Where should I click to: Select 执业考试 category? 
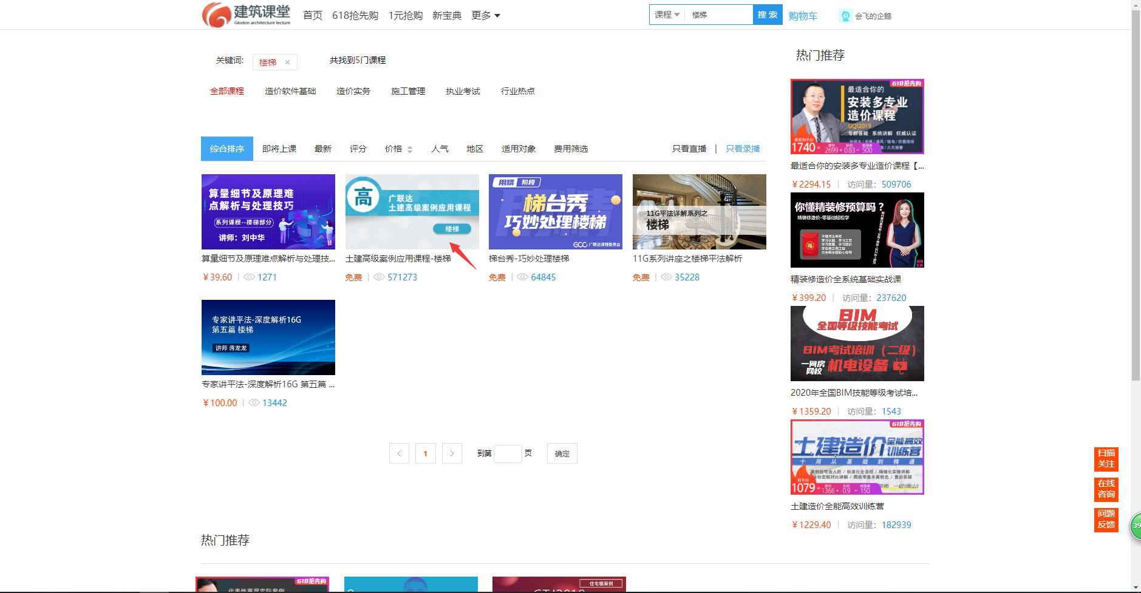click(x=463, y=91)
